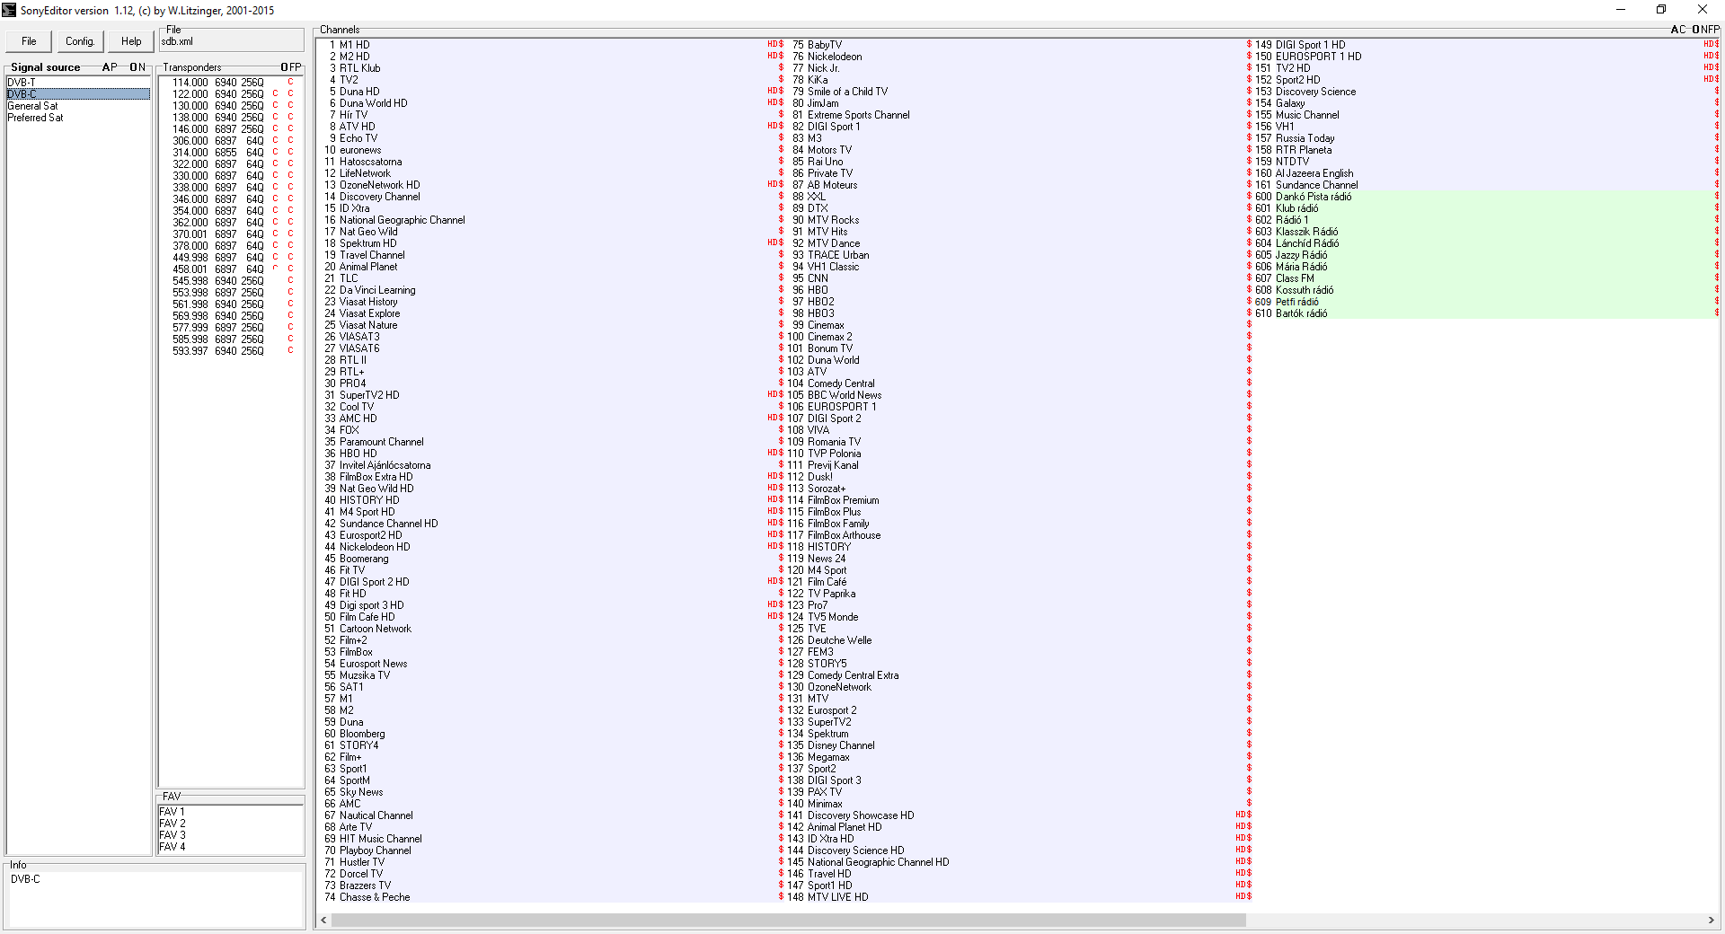Select channel 1 M1 HD

click(552, 45)
